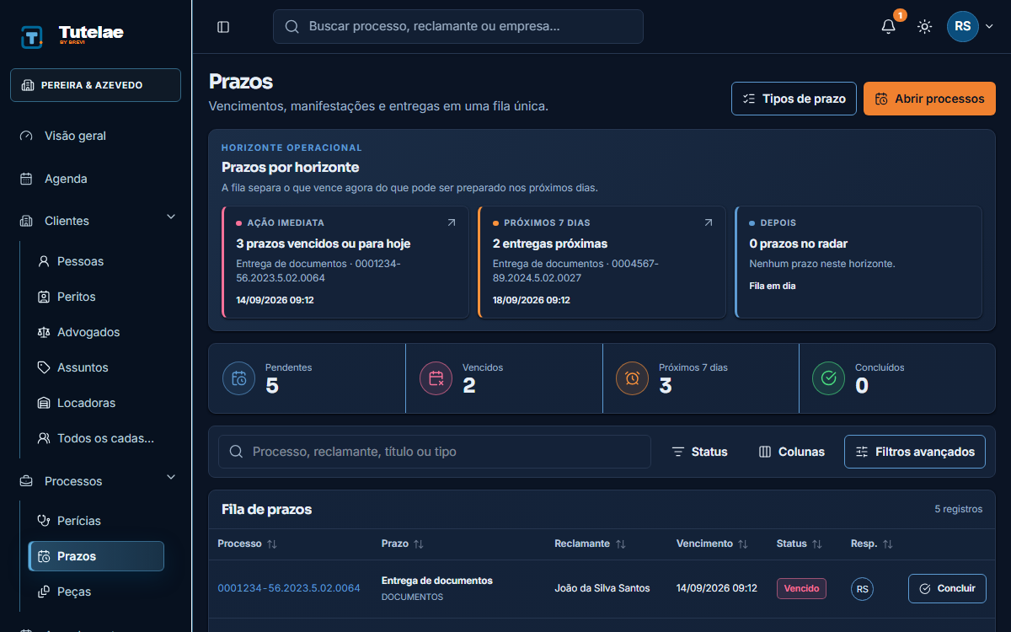This screenshot has height=632, width=1011.
Task: Sort by the Processo column
Action: [247, 544]
